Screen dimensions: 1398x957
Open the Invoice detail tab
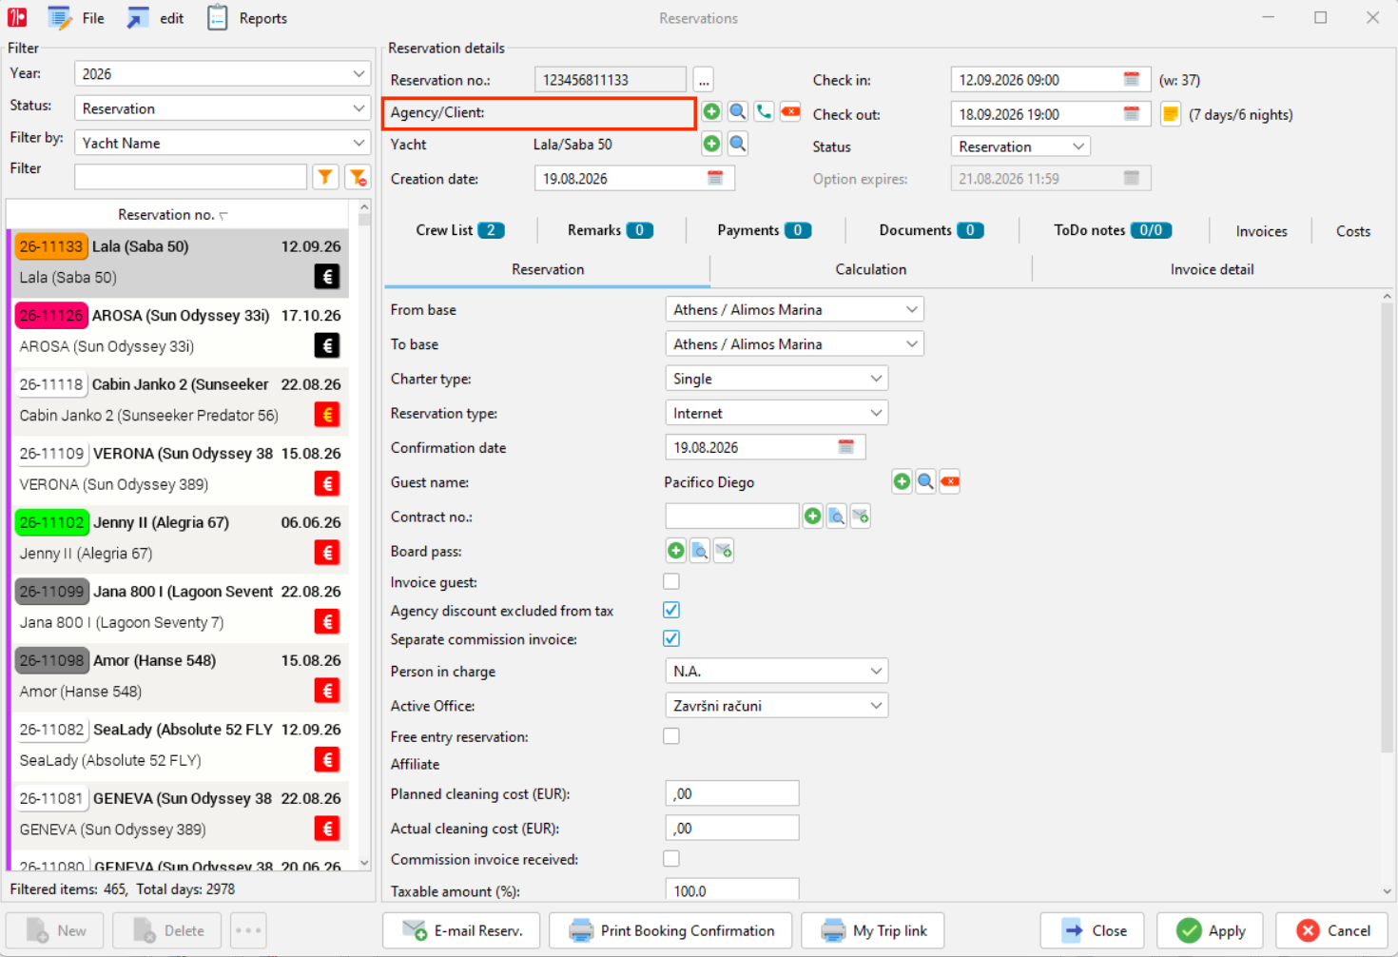tap(1212, 269)
